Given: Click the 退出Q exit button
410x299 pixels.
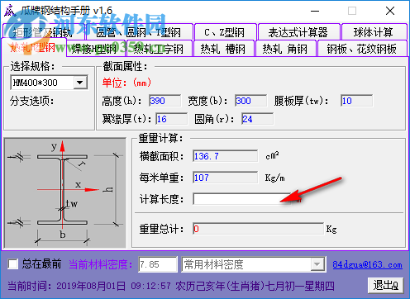Looking at the screenshot, I should [385, 286].
